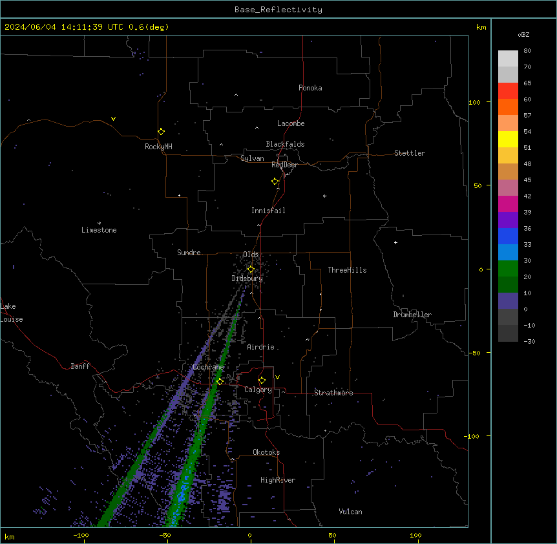
Task: Click the HighRiver town label
Action: point(278,480)
